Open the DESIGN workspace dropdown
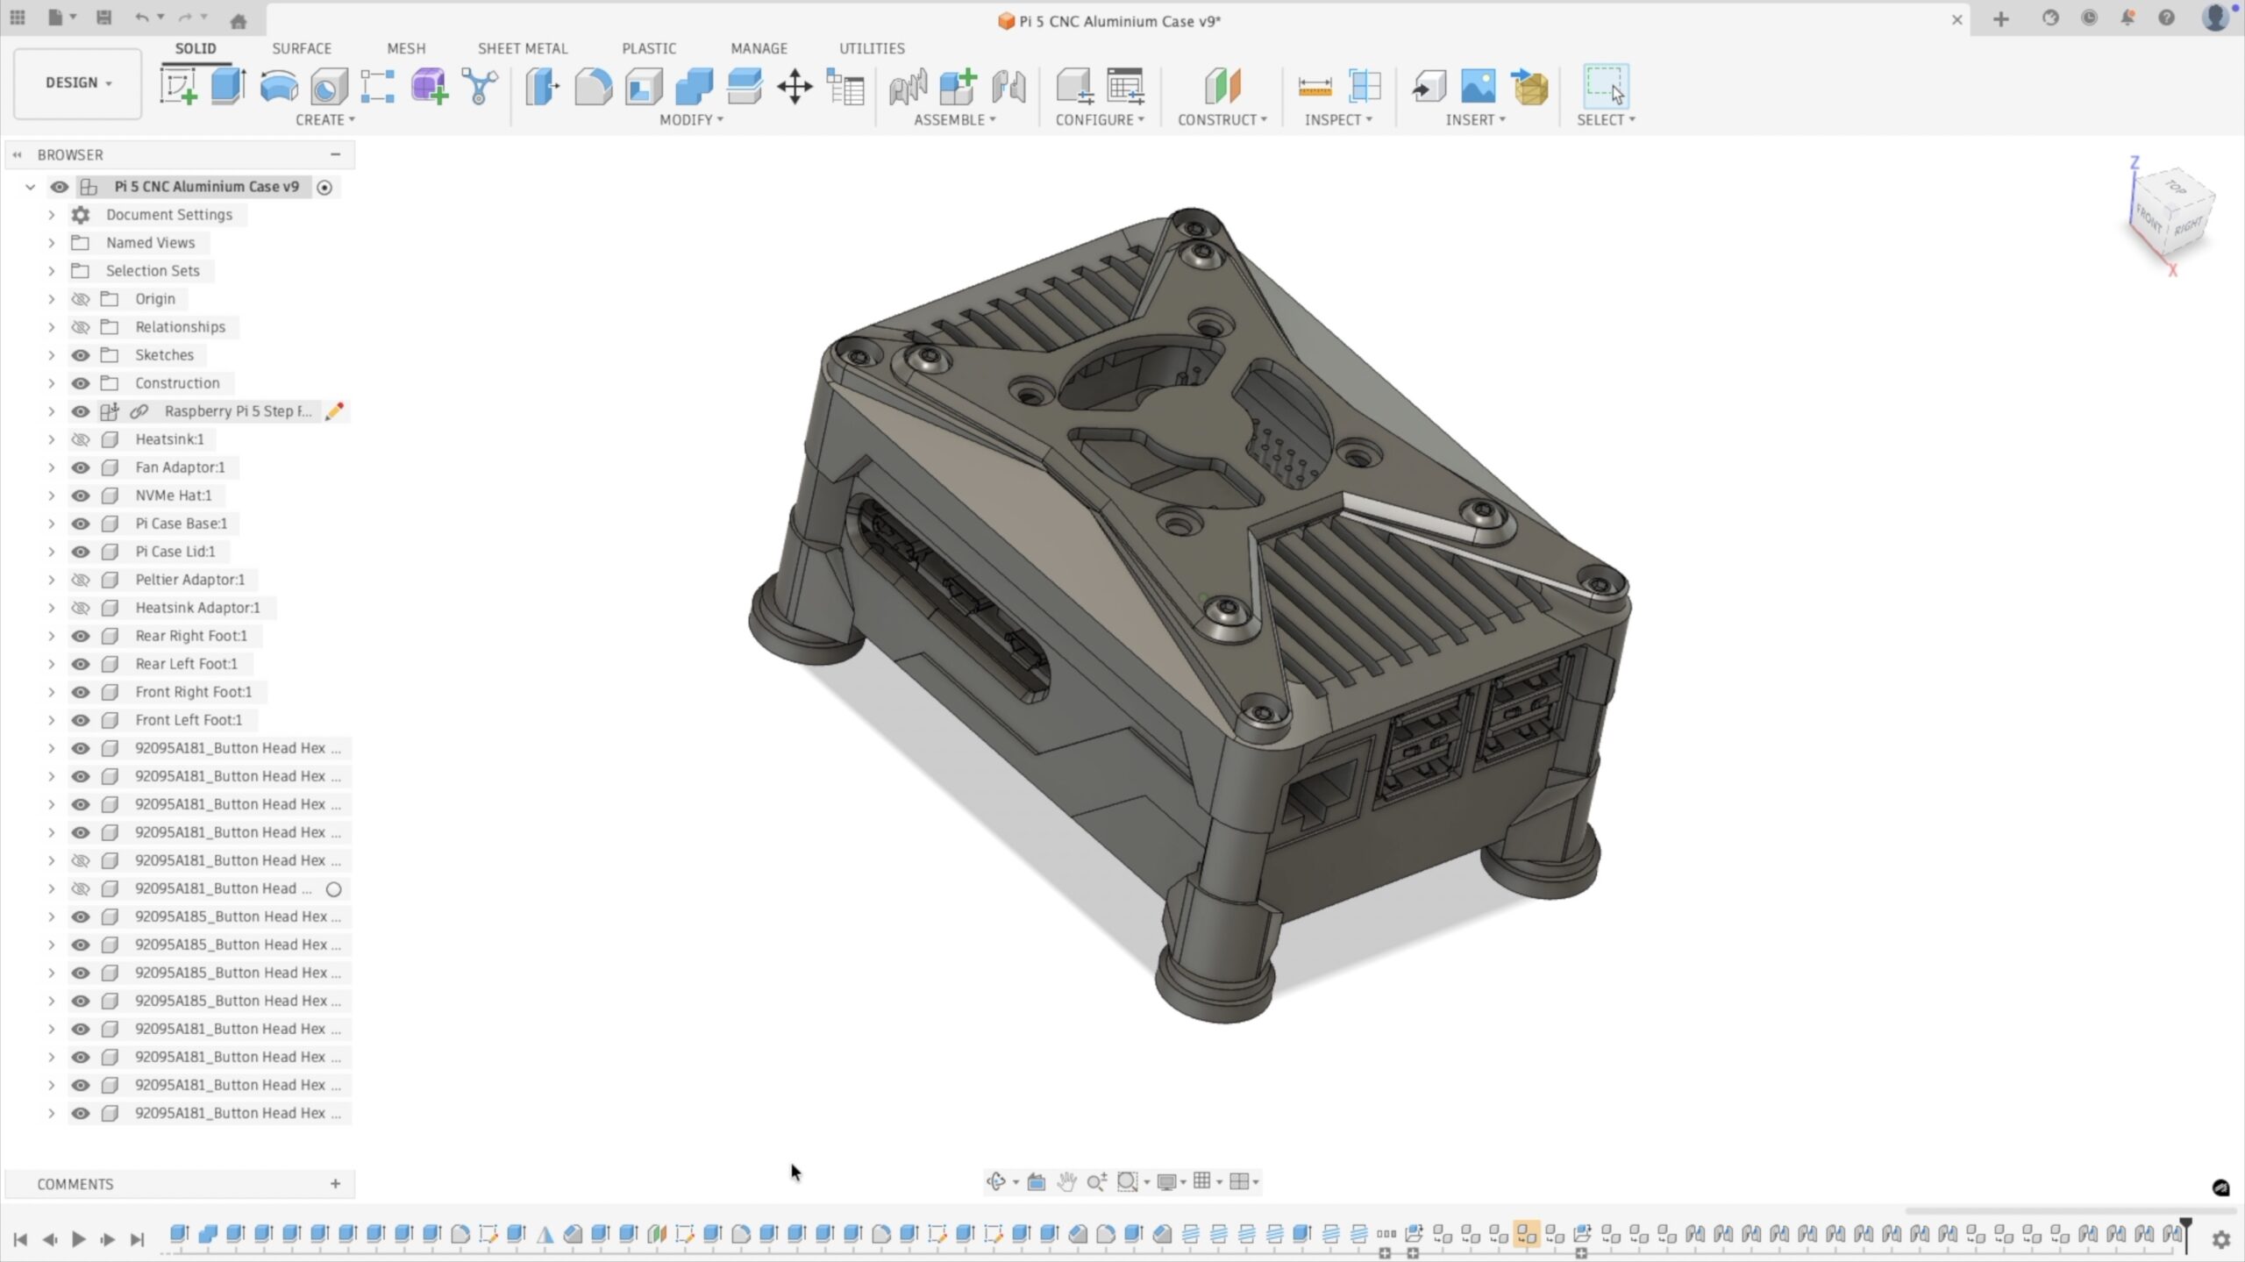This screenshot has height=1262, width=2245. (x=77, y=82)
